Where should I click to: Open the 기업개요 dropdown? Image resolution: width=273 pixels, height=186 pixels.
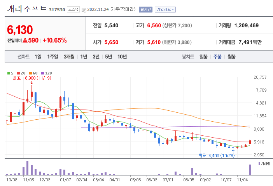[165, 9]
